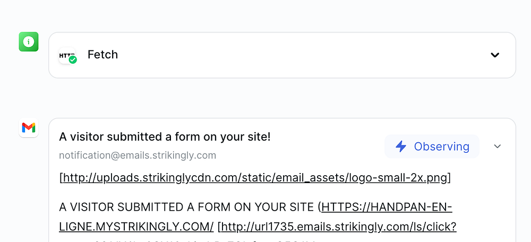Click the Gmail logo icon

tap(29, 127)
